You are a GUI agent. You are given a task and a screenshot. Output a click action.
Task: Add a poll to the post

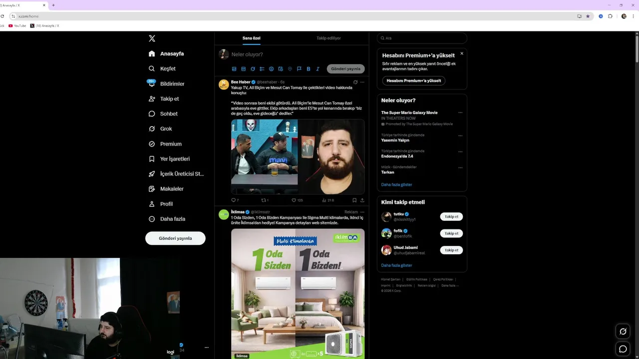click(x=262, y=69)
